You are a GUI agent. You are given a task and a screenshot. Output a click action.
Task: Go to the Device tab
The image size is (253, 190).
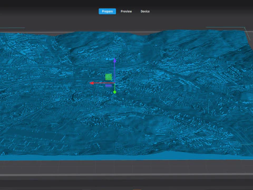coord(145,12)
